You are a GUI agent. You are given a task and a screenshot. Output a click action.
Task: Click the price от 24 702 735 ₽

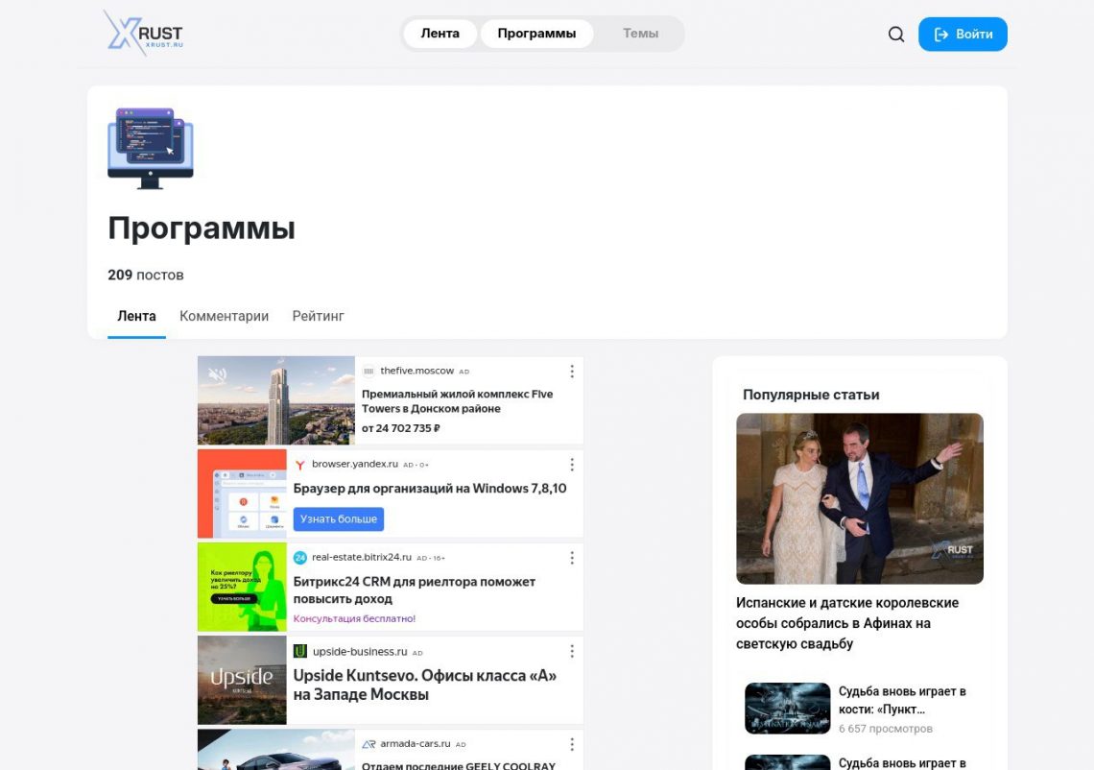pos(400,428)
